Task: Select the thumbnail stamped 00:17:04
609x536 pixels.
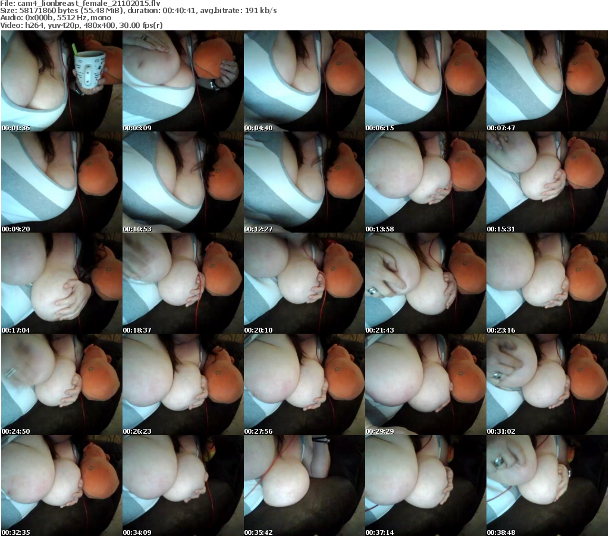Action: pos(62,283)
